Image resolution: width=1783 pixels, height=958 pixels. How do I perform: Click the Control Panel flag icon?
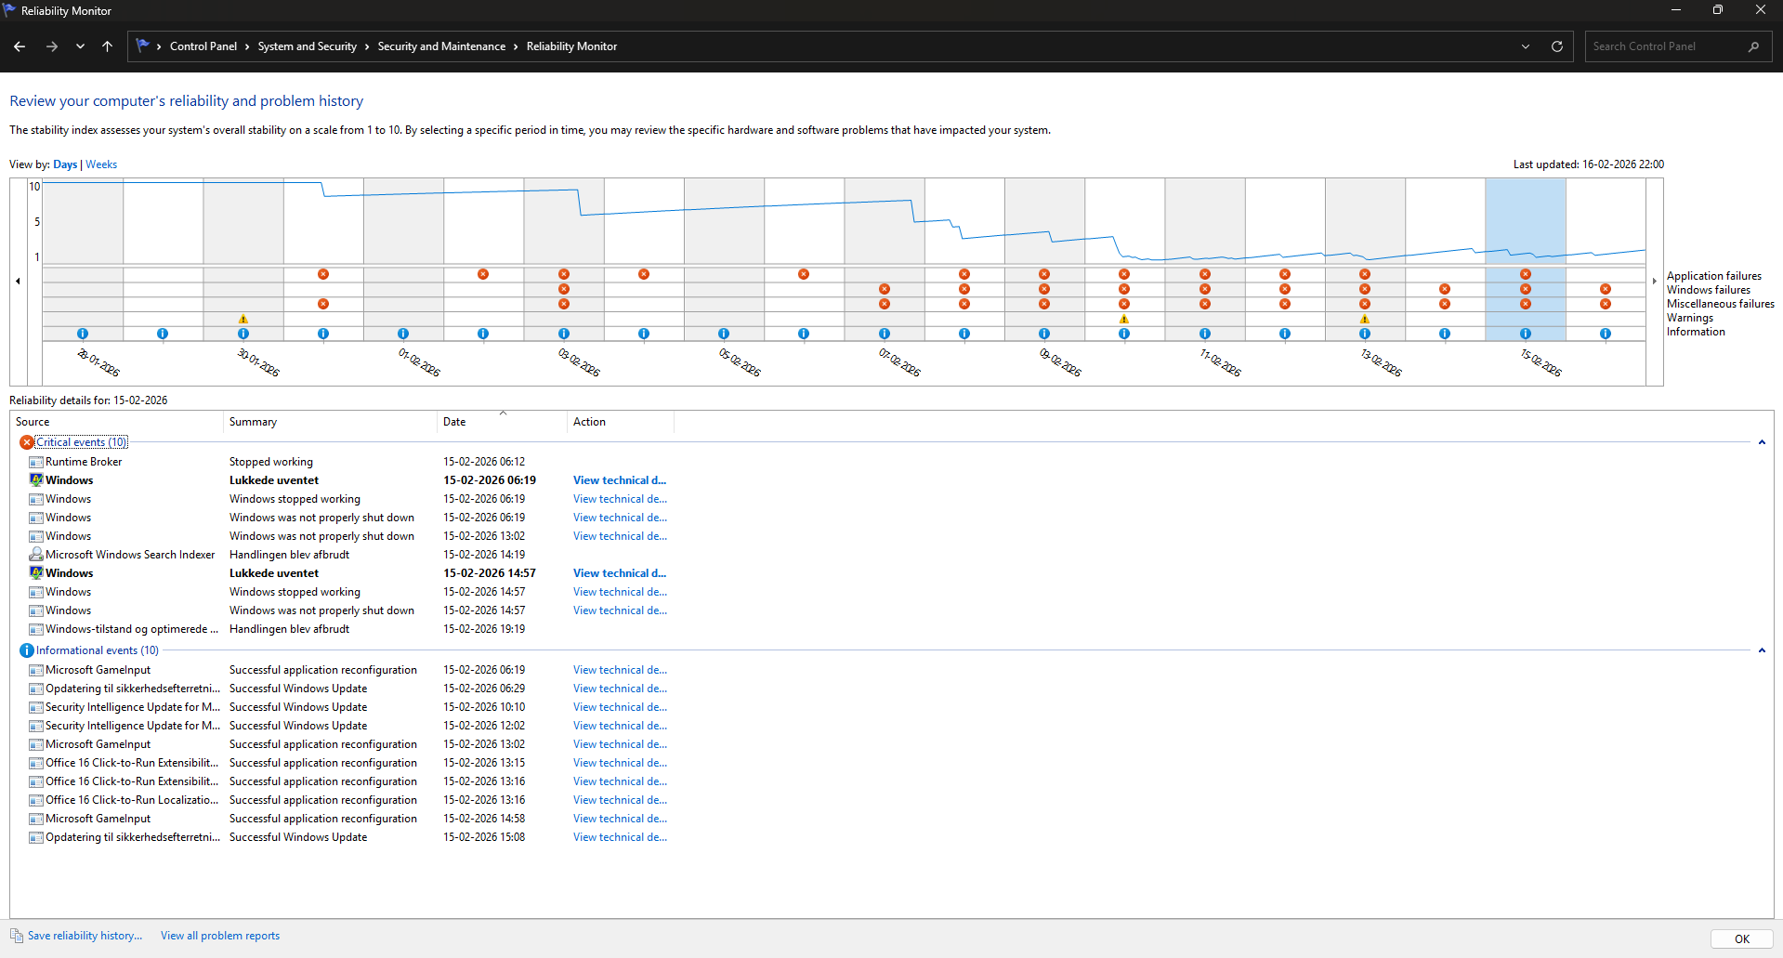coord(142,46)
